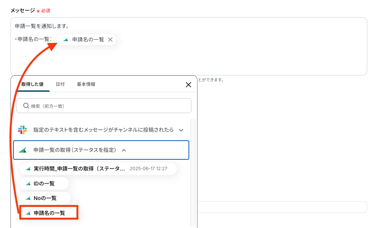
Task: Switch to the 日付 tab
Action: (60, 84)
